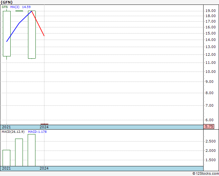Click the tallest MACD histogram bar
This screenshot has height=176, width=219.
32,150
